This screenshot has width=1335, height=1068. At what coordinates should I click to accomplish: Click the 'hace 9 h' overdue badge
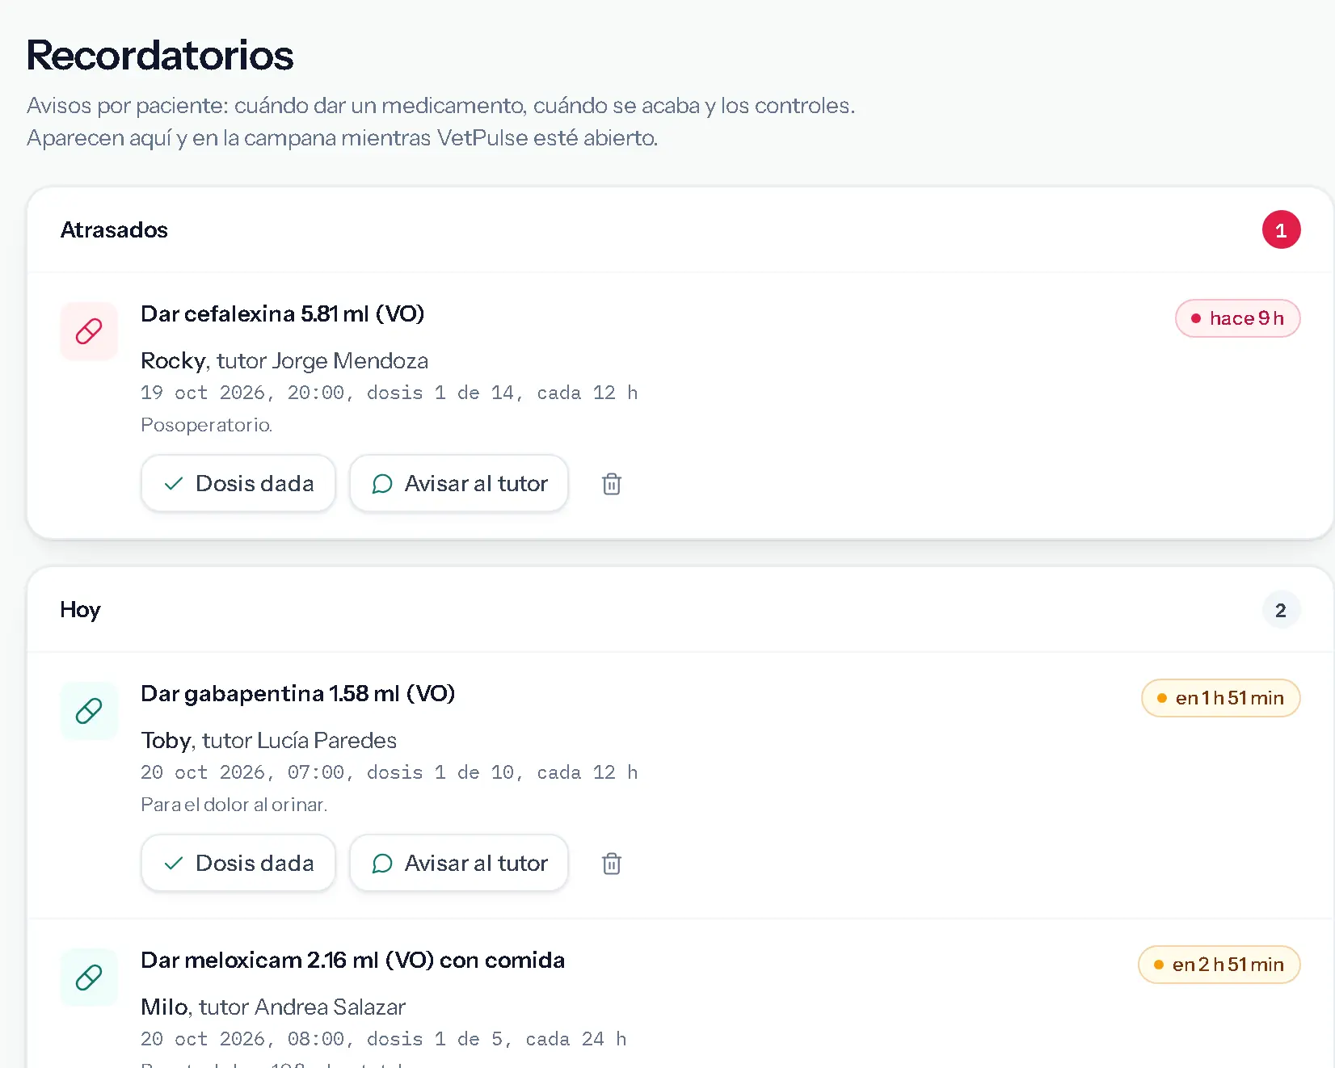pos(1237,318)
